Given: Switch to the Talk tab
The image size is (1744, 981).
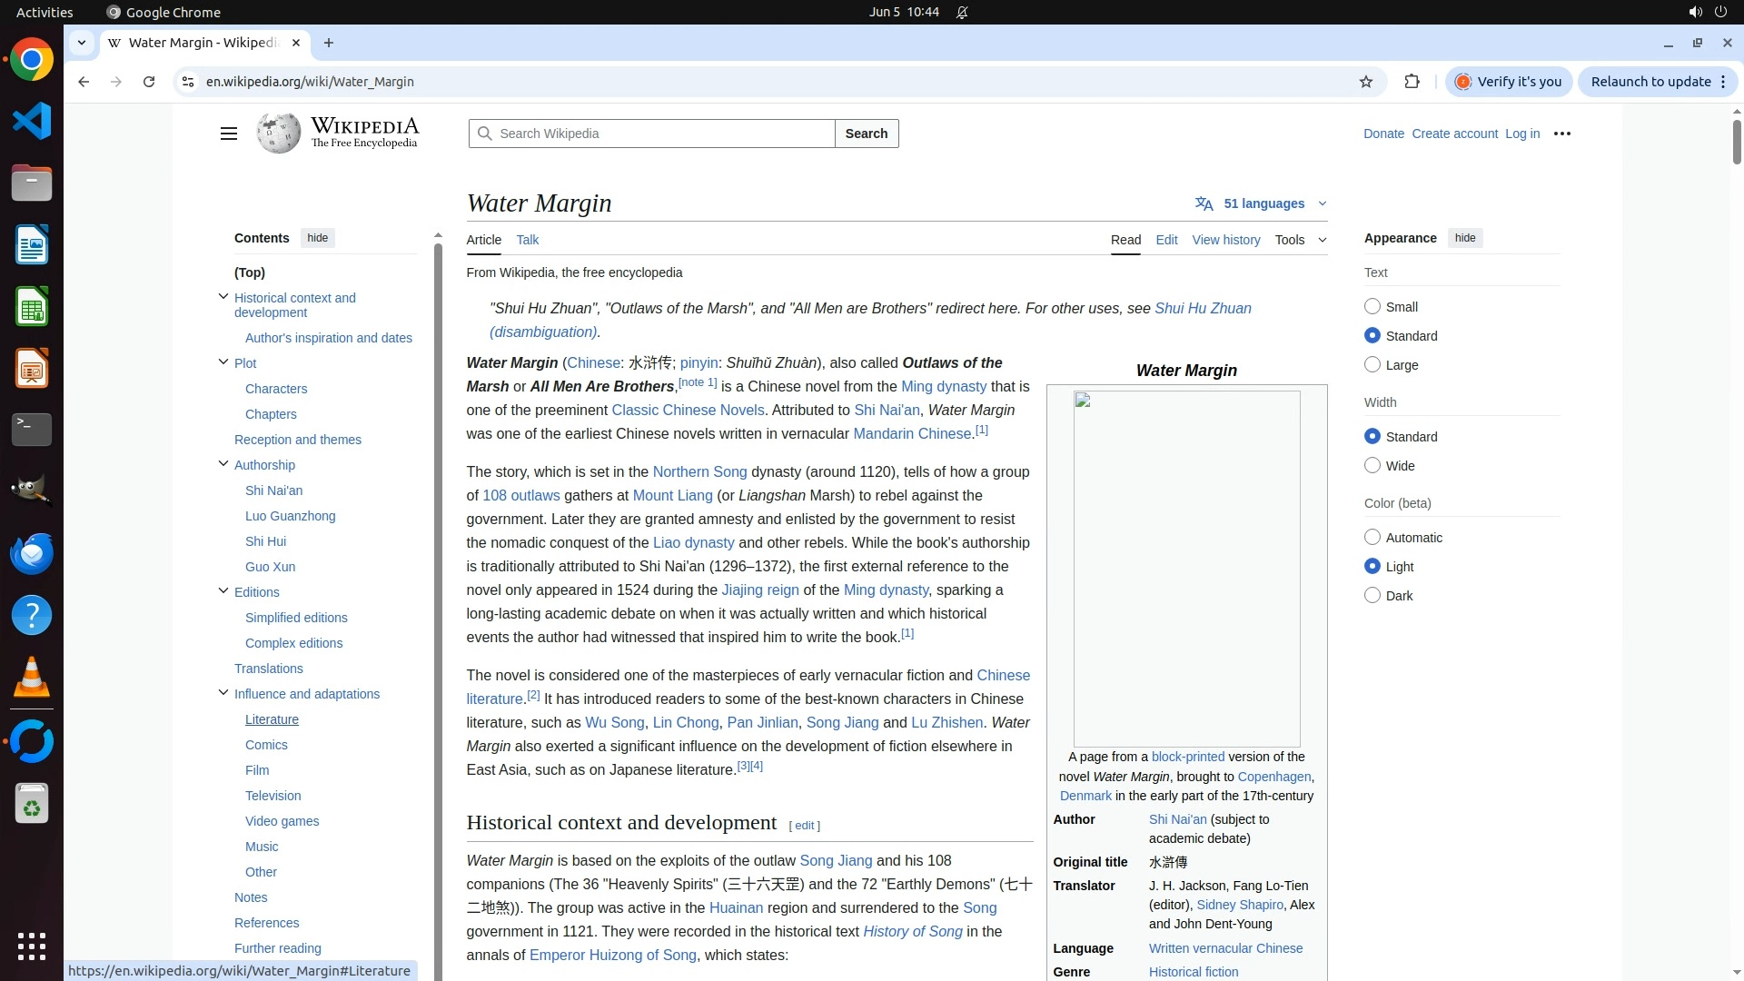Looking at the screenshot, I should [527, 240].
